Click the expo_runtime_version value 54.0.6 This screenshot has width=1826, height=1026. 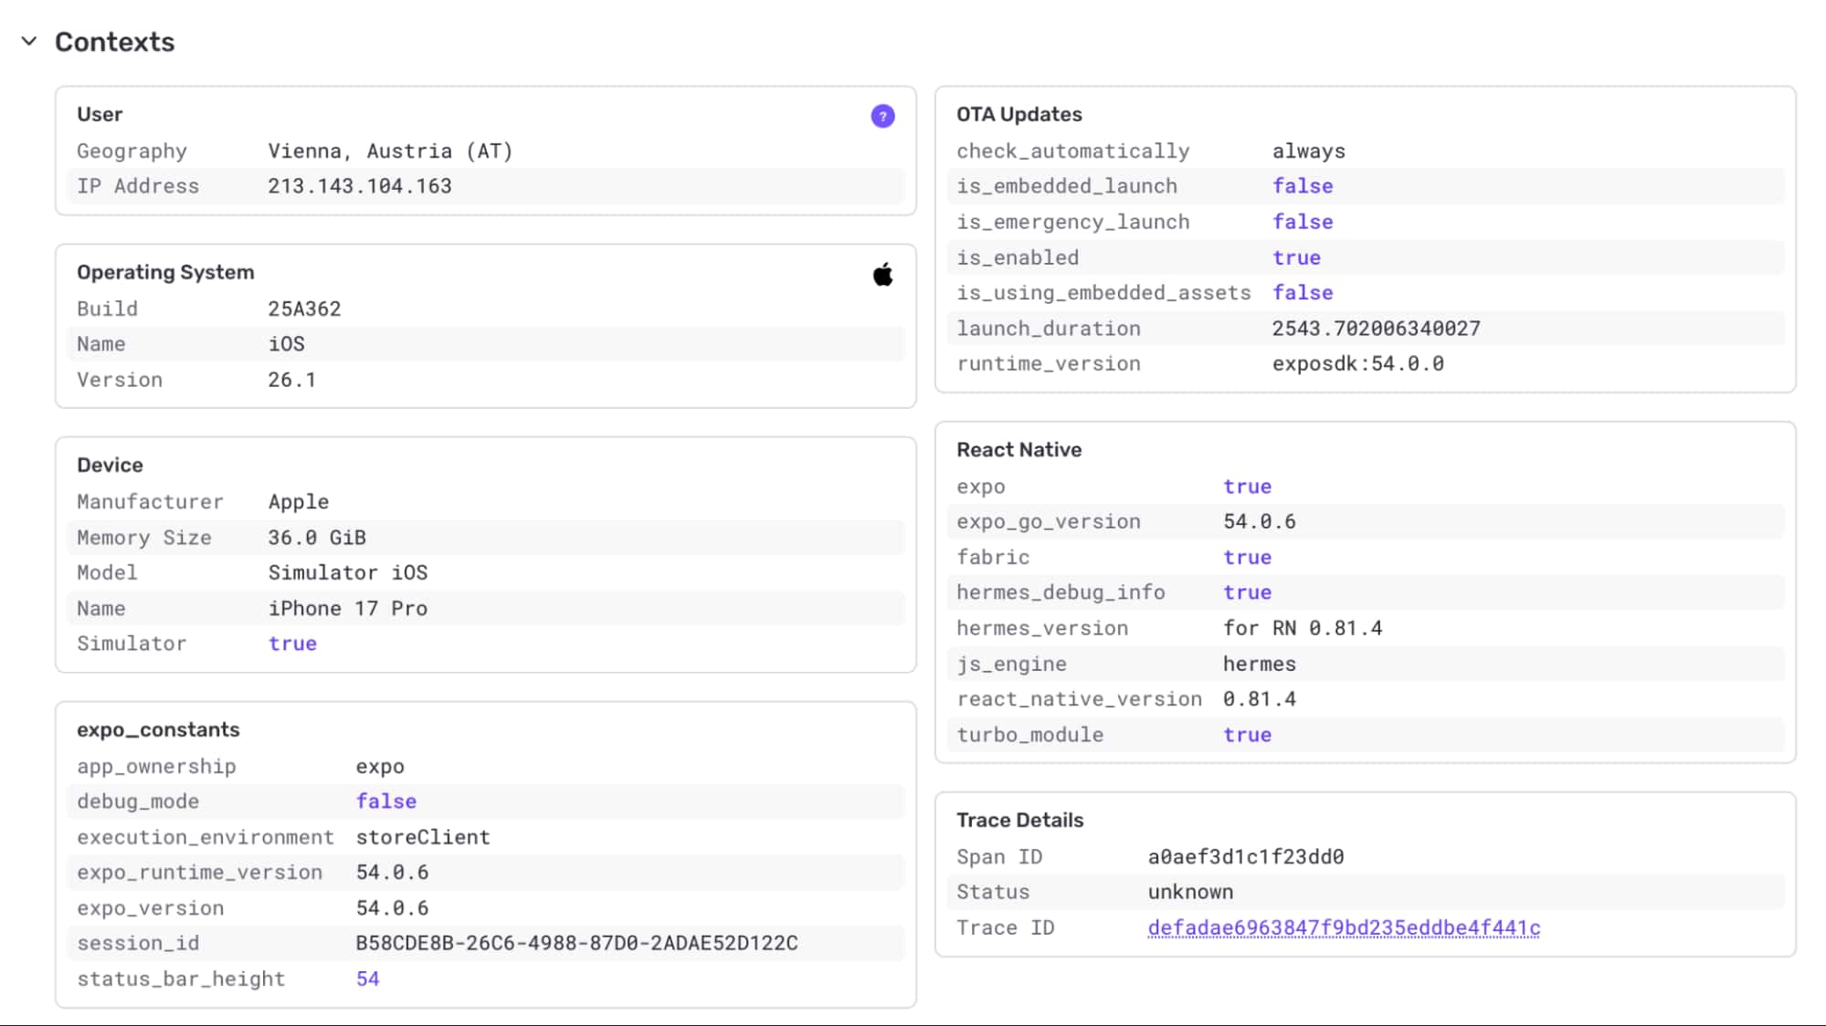[392, 873]
